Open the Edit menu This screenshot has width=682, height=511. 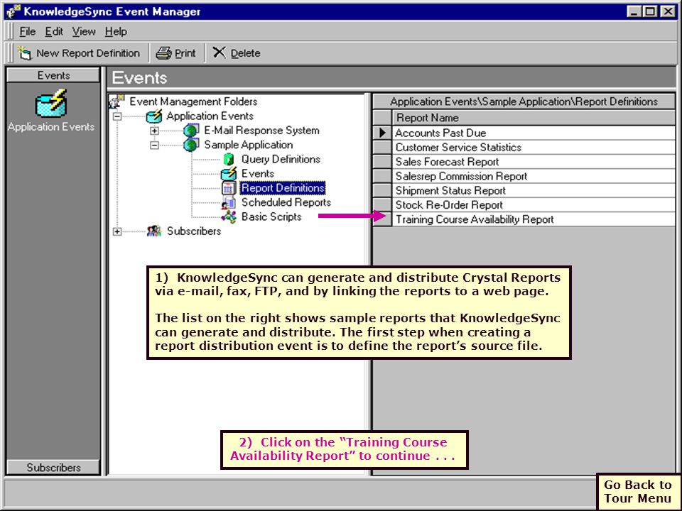pyautogui.click(x=54, y=32)
